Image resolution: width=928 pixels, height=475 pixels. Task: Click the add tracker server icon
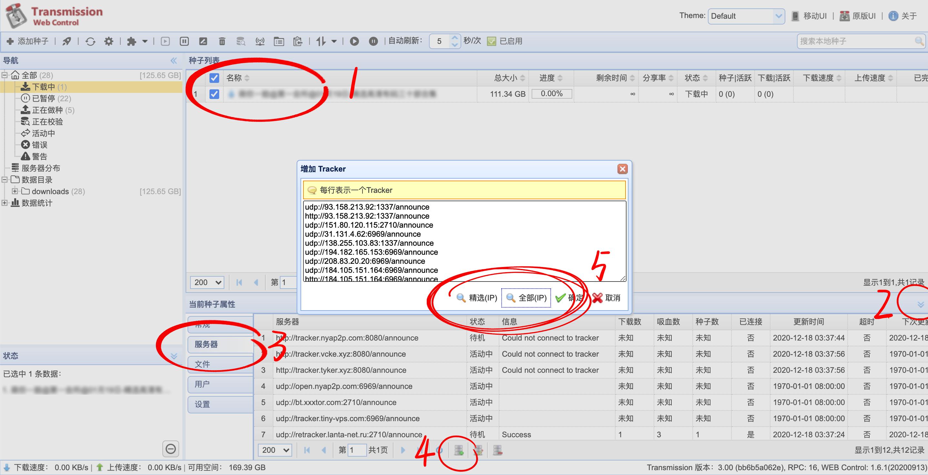click(x=459, y=450)
